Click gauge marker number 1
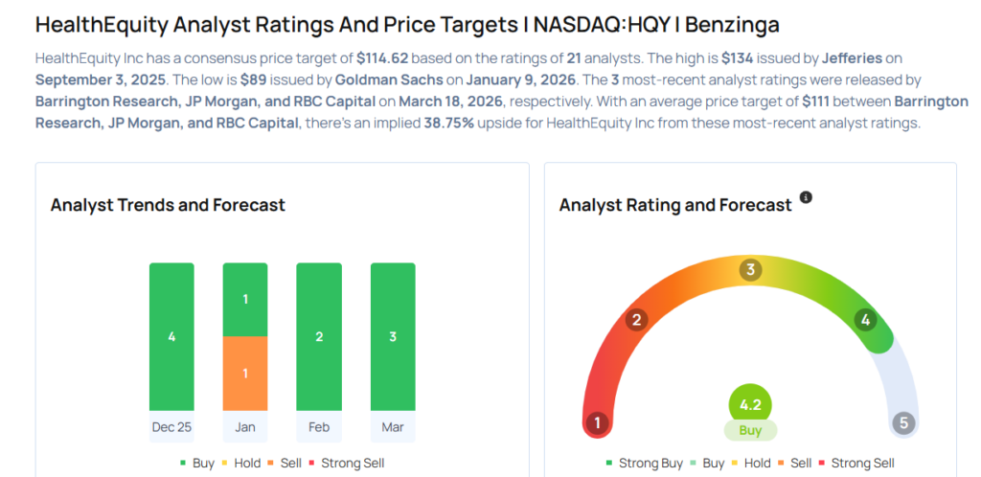981x477 pixels. pyautogui.click(x=598, y=422)
